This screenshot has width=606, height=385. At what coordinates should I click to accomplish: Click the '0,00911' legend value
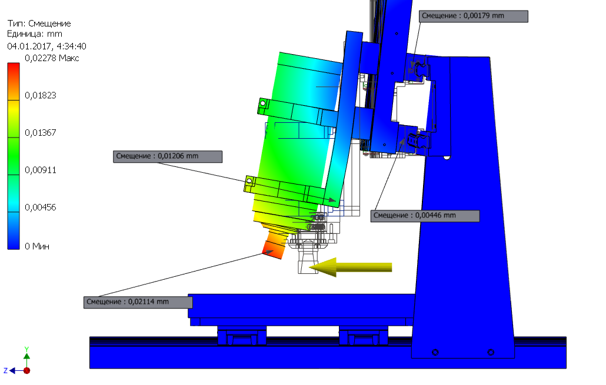point(41,170)
